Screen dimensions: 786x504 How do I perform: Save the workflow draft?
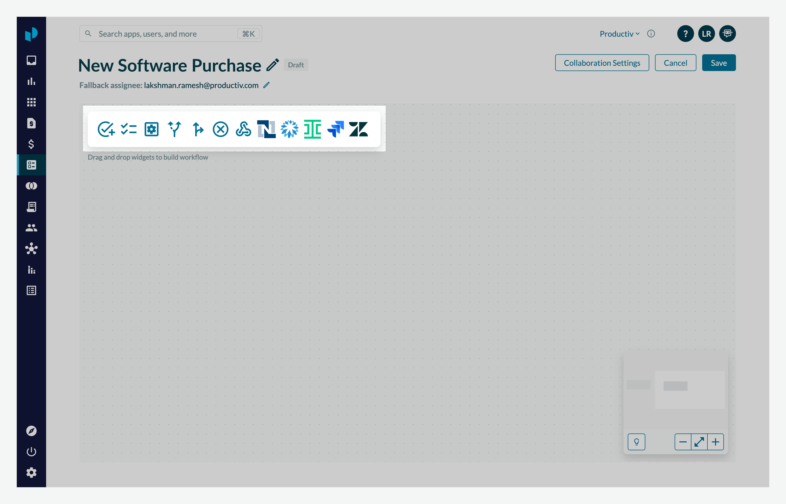(x=719, y=63)
